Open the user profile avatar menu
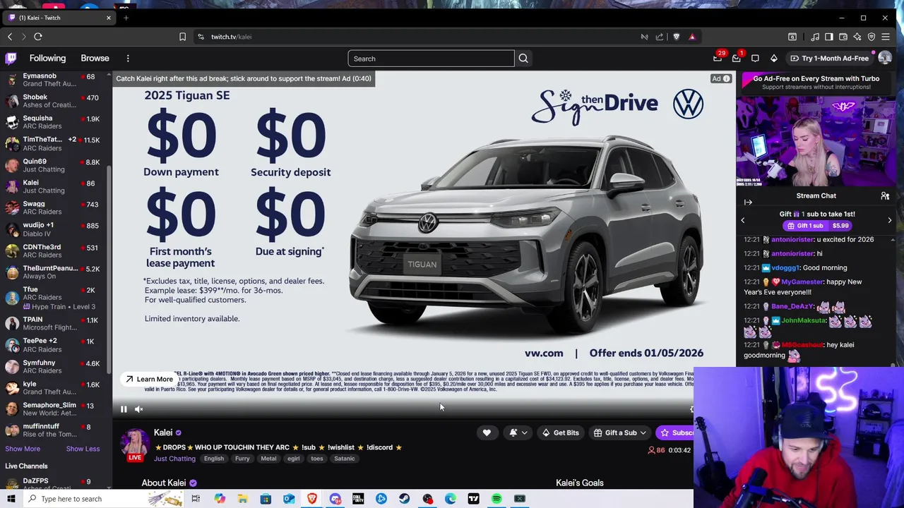The image size is (904, 508). click(x=885, y=59)
